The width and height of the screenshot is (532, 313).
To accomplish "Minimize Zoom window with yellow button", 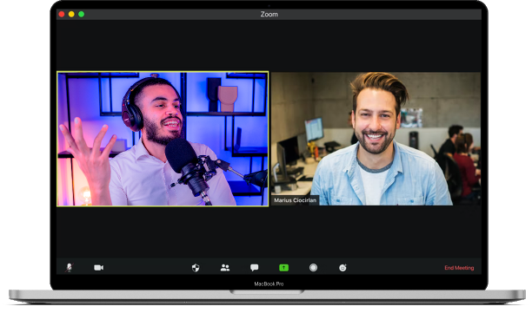I will pos(71,14).
